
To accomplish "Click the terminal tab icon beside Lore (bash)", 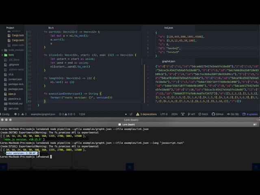I will (119, 124).
